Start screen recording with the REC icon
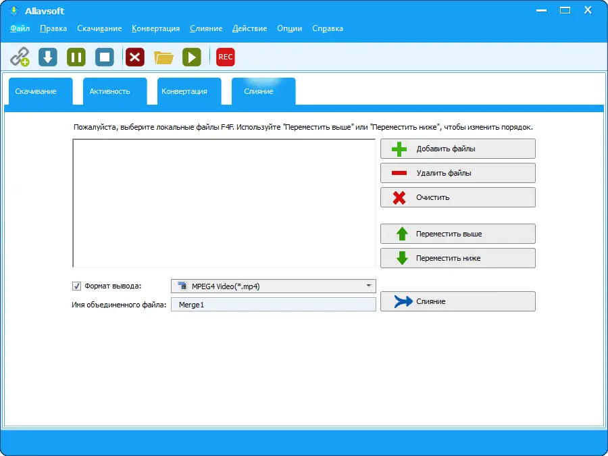 point(225,57)
